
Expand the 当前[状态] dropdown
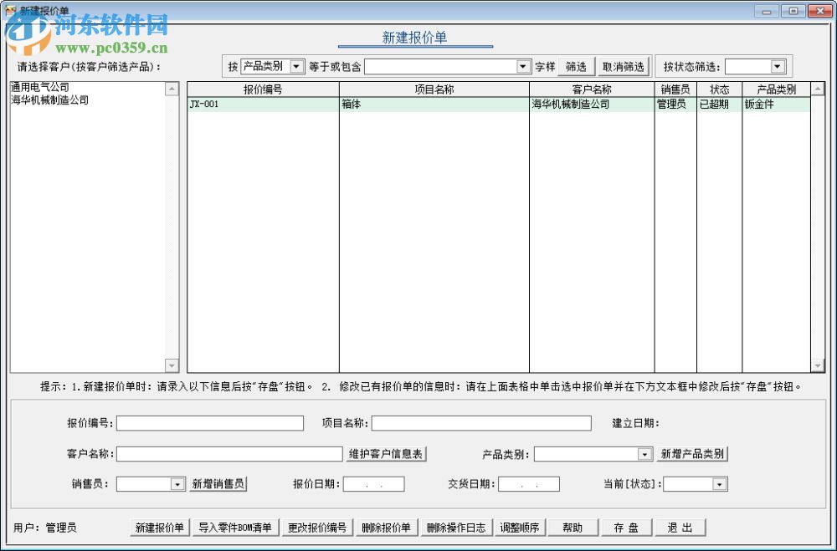(720, 484)
